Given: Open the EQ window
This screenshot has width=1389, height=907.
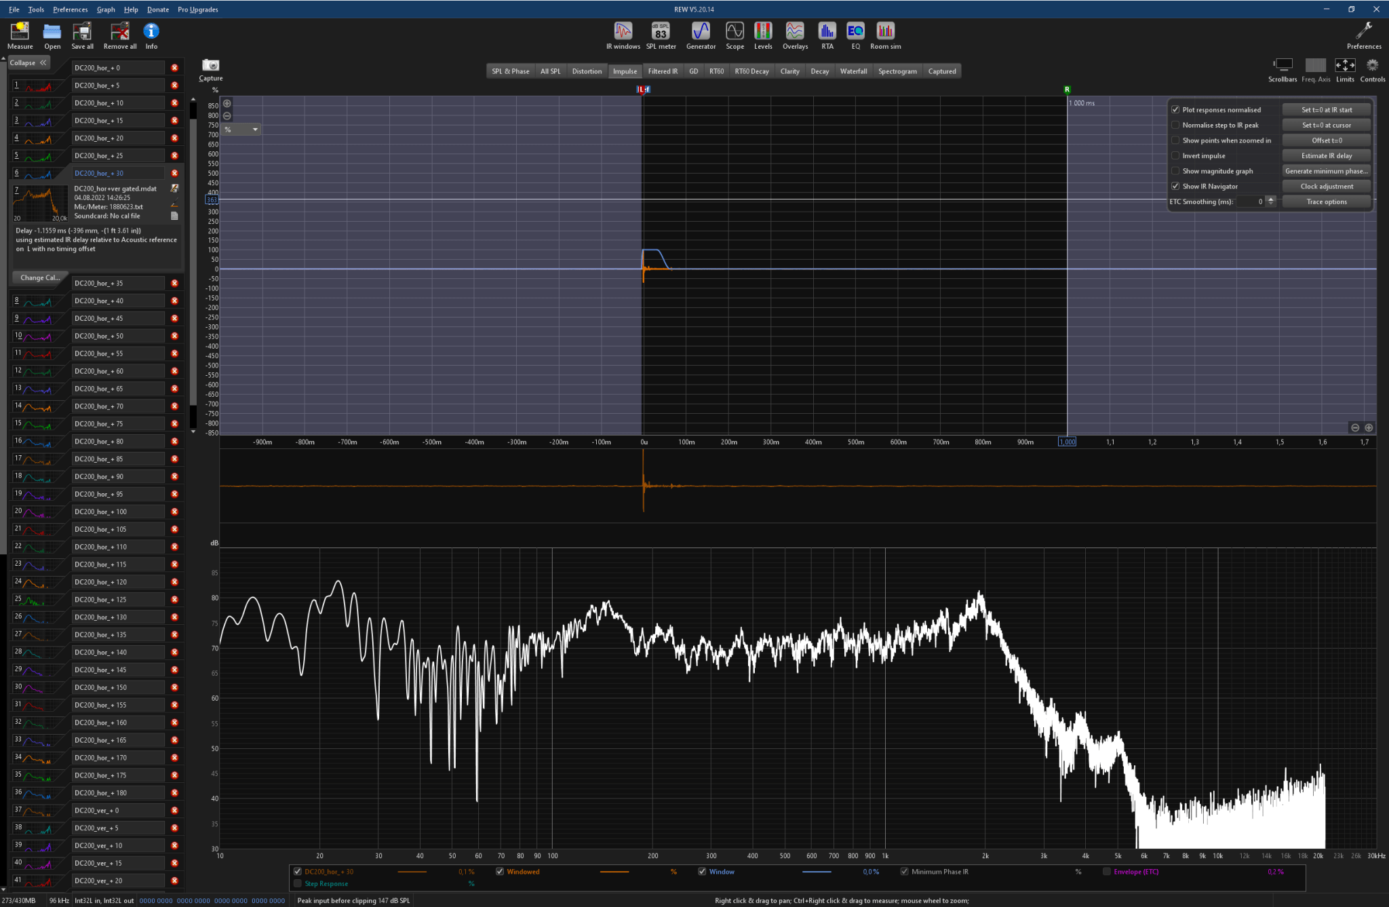Looking at the screenshot, I should click(855, 35).
